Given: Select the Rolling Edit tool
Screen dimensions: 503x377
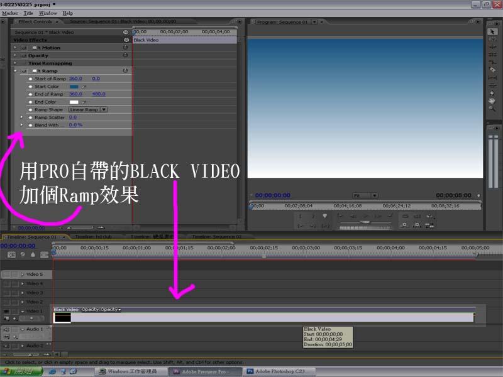Looking at the screenshot, I should point(492,55).
